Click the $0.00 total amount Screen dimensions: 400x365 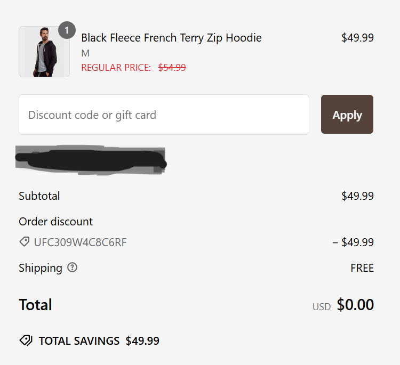355,305
